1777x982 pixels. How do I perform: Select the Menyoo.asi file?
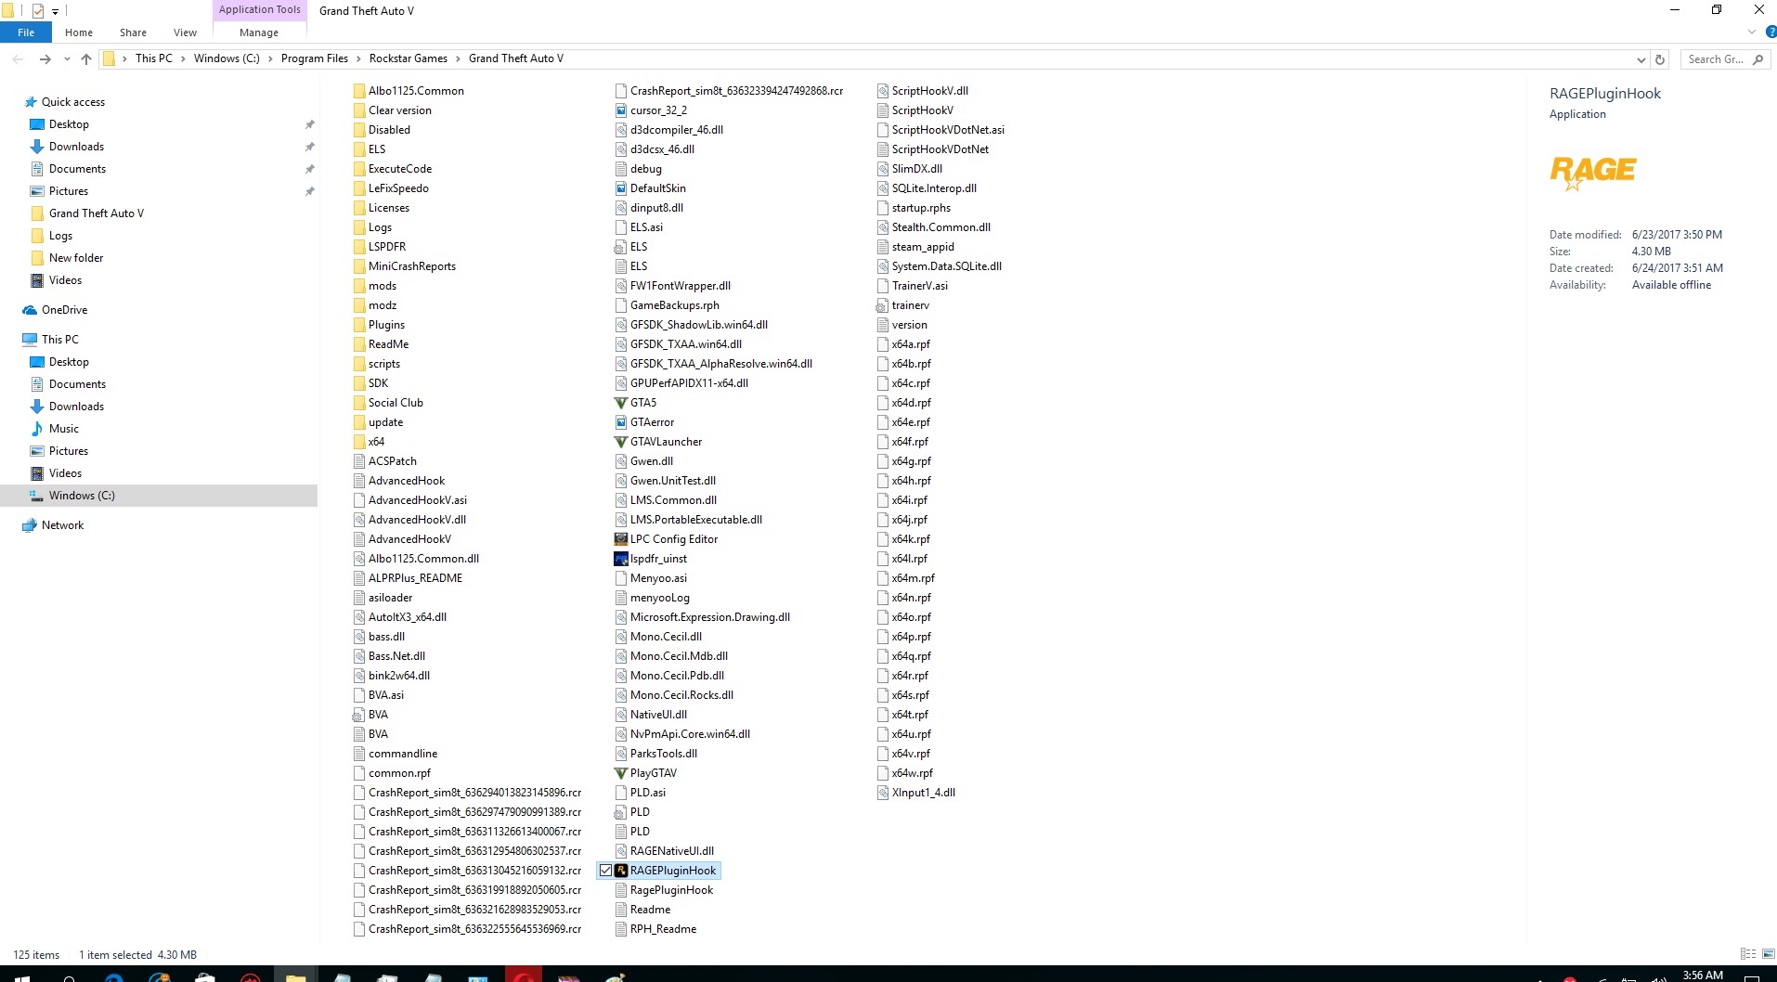[651, 578]
